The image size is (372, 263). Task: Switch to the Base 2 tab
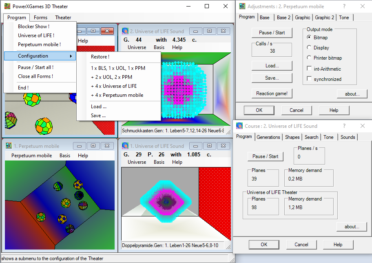(283, 18)
